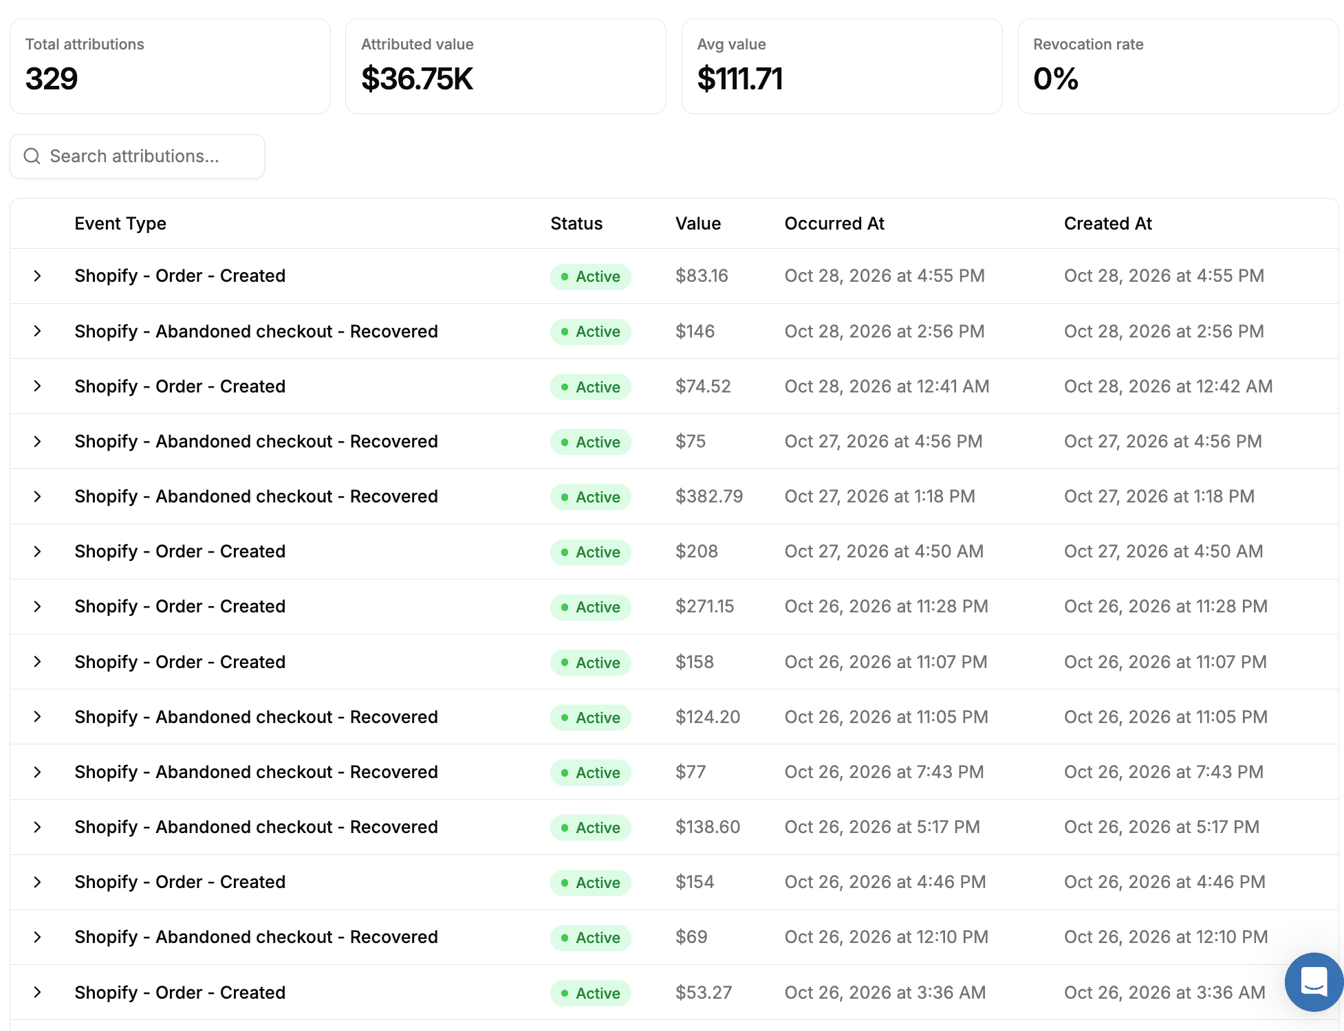This screenshot has width=1344, height=1031.
Task: Open the Attributed value $36.75K card
Action: click(x=506, y=66)
